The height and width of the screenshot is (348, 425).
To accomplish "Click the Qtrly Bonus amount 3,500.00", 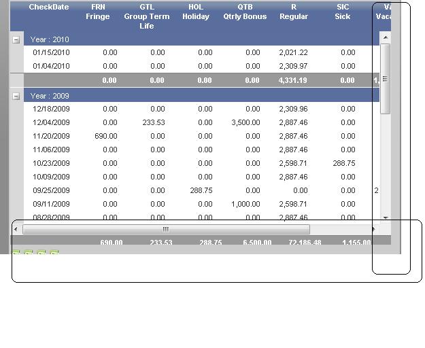I will tap(246, 122).
